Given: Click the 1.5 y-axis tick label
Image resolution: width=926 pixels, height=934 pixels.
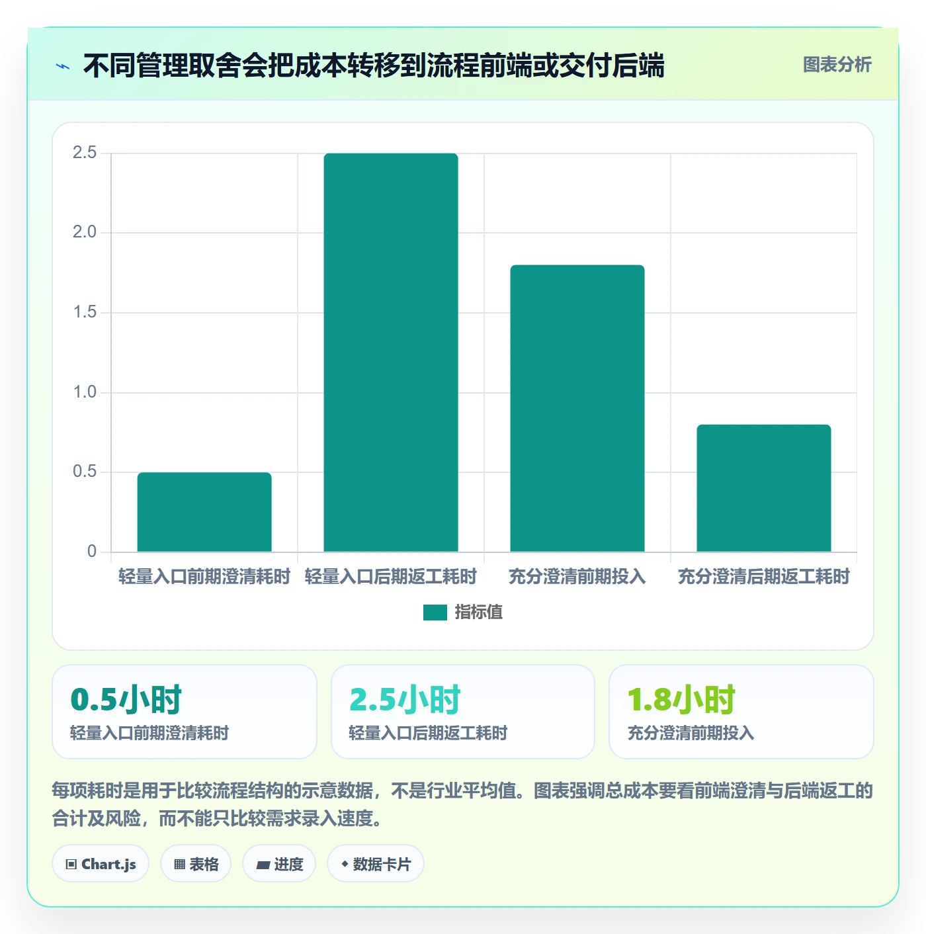Looking at the screenshot, I should point(85,312).
